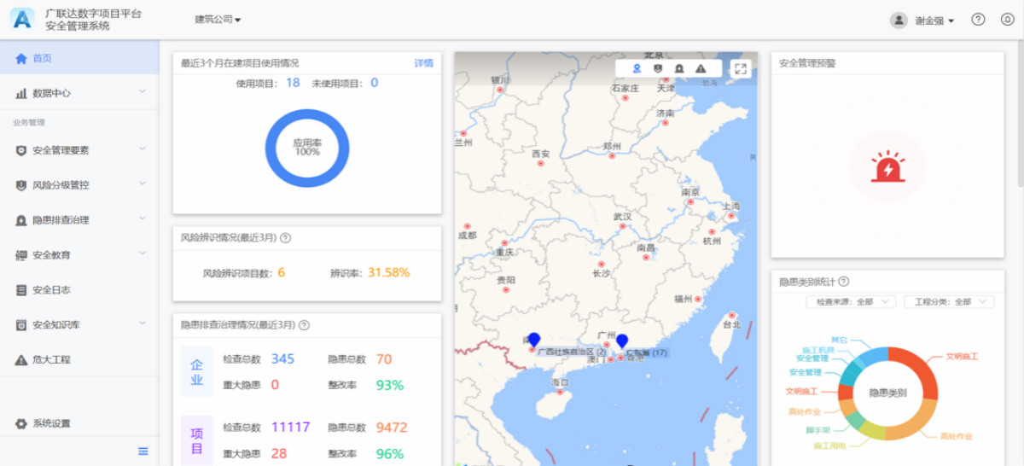Click help icon beside 风险辨识情况

tap(286, 238)
